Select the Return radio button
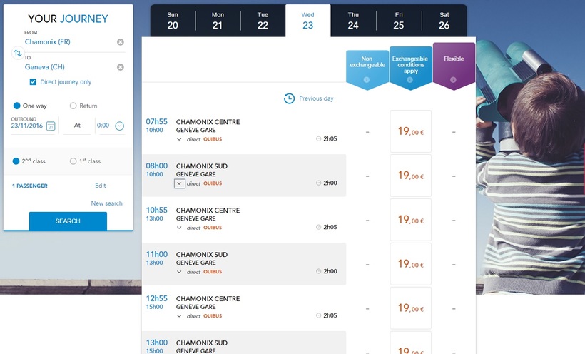This screenshot has height=354, width=585. (73, 106)
